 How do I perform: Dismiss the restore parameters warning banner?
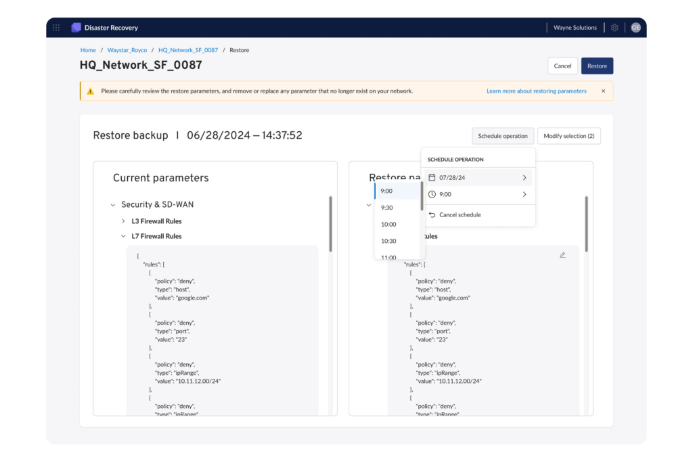pyautogui.click(x=603, y=91)
